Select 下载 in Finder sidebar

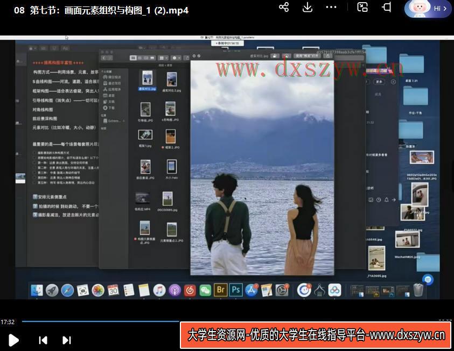click(109, 108)
